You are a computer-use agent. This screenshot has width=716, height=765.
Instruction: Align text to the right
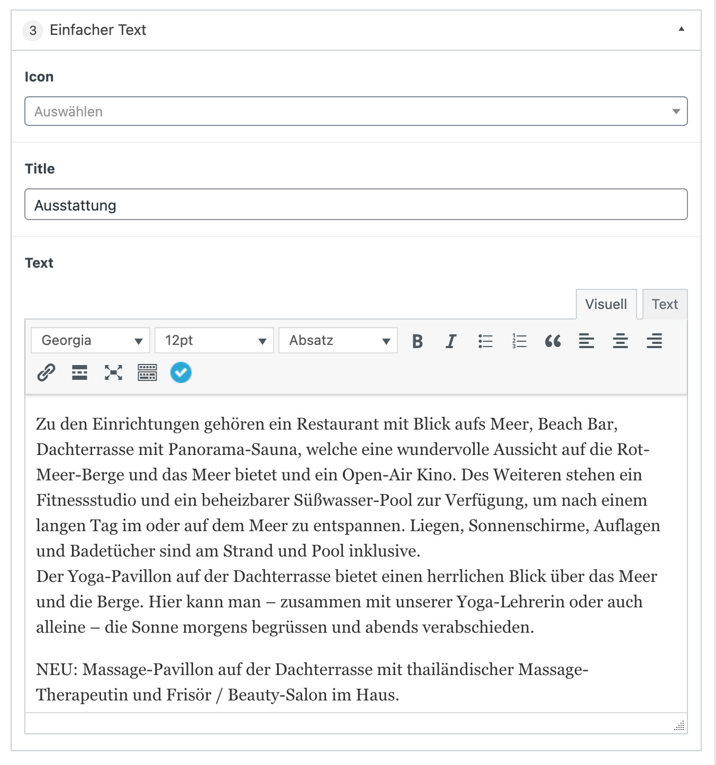(654, 341)
